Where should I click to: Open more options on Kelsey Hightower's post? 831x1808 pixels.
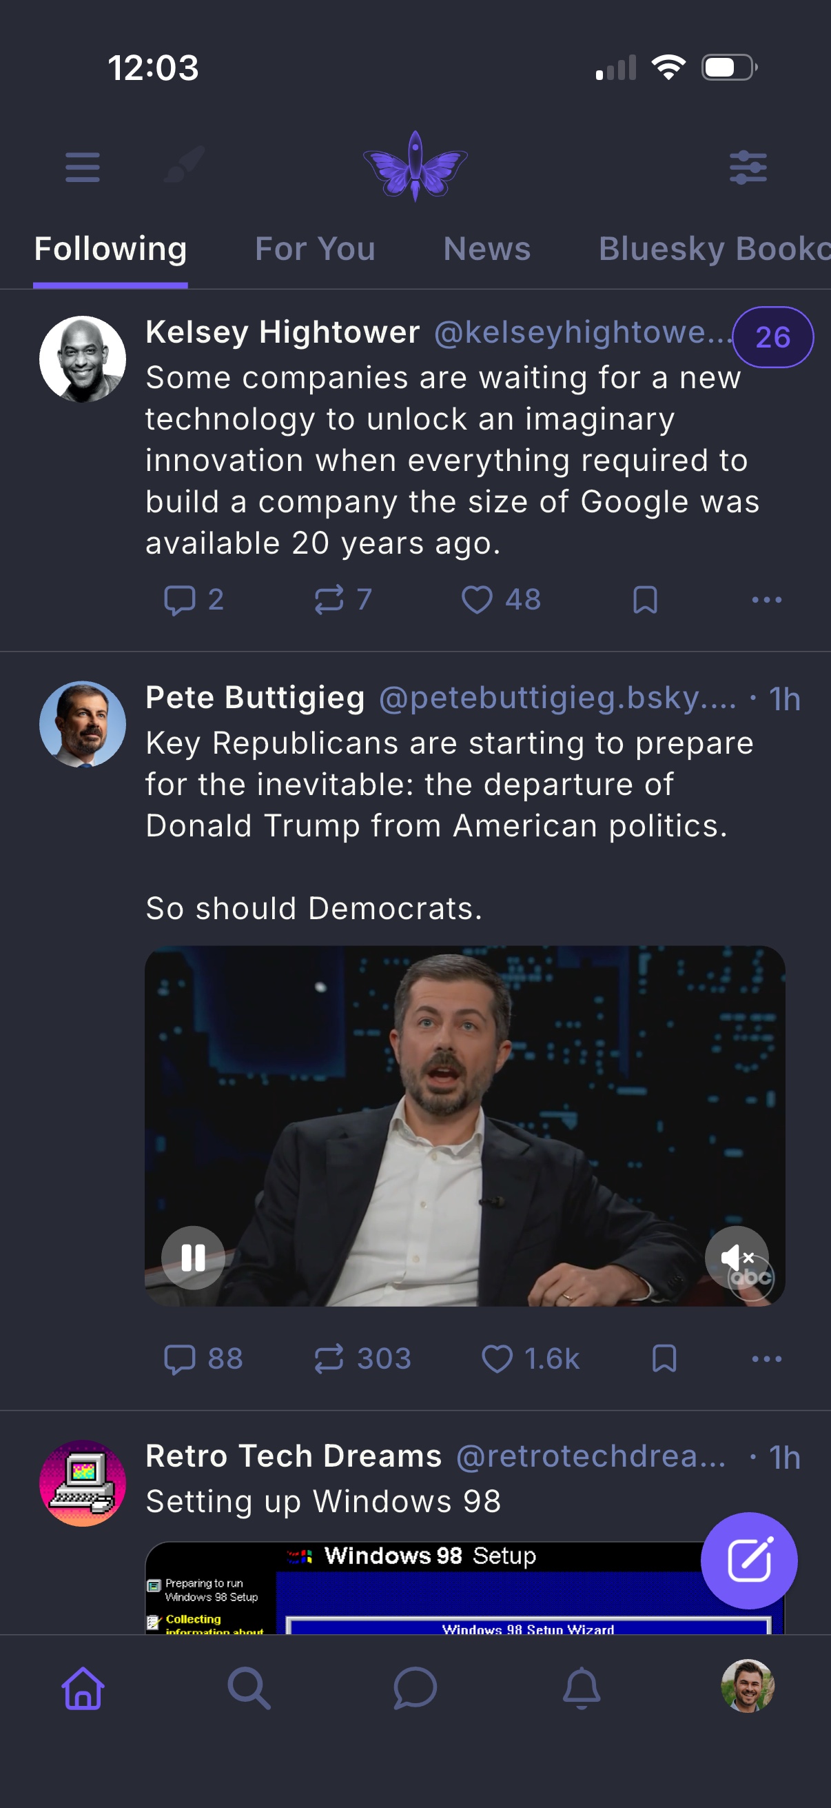pyautogui.click(x=766, y=600)
